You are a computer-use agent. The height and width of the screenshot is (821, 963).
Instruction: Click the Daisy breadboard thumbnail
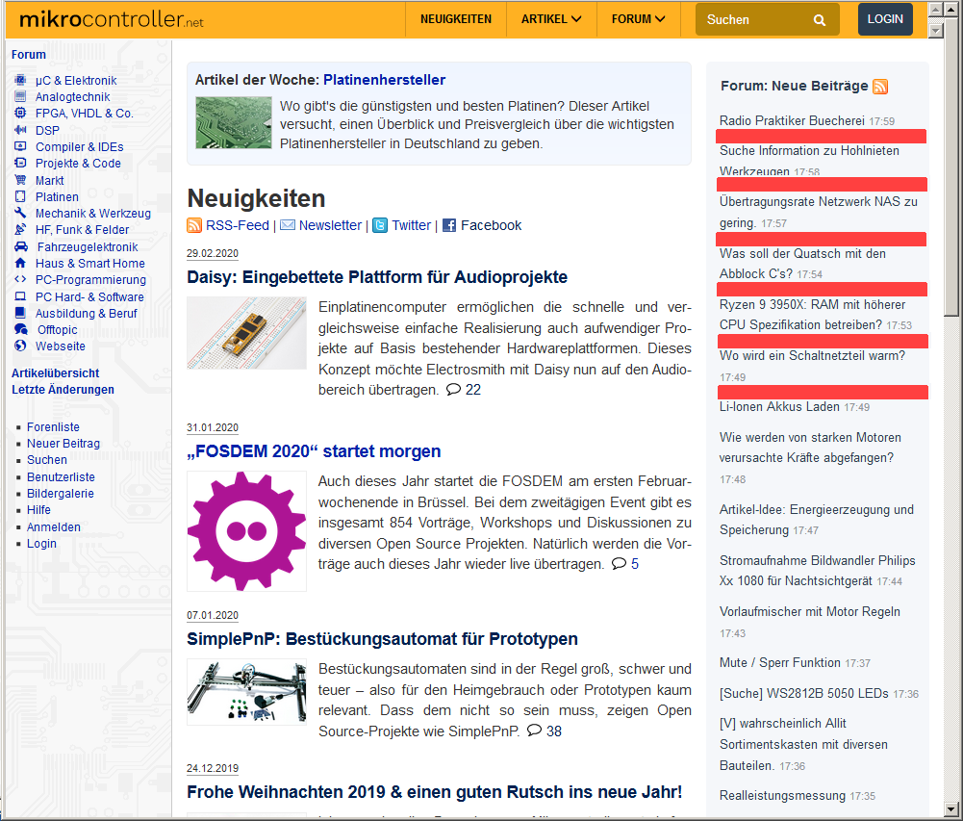pos(246,333)
